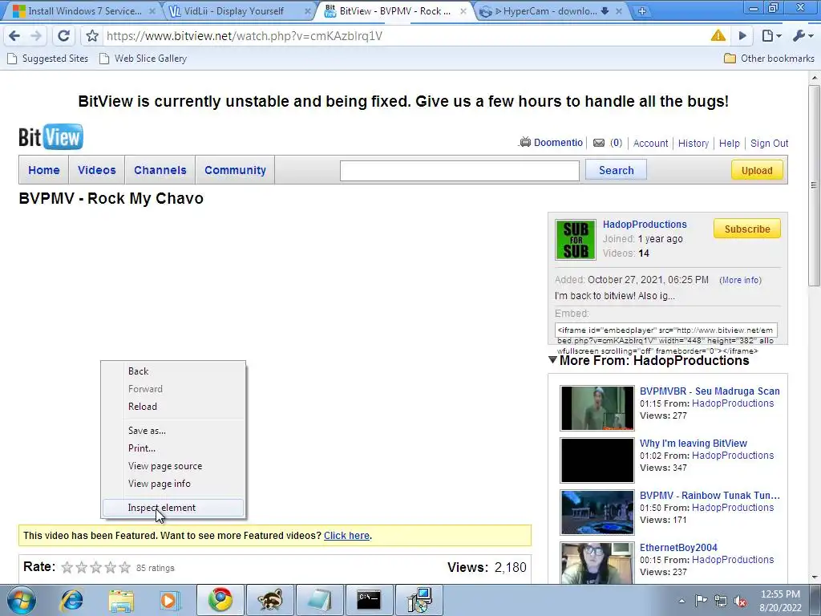
Task: Choose View page source in context menu
Action: [x=173, y=466]
